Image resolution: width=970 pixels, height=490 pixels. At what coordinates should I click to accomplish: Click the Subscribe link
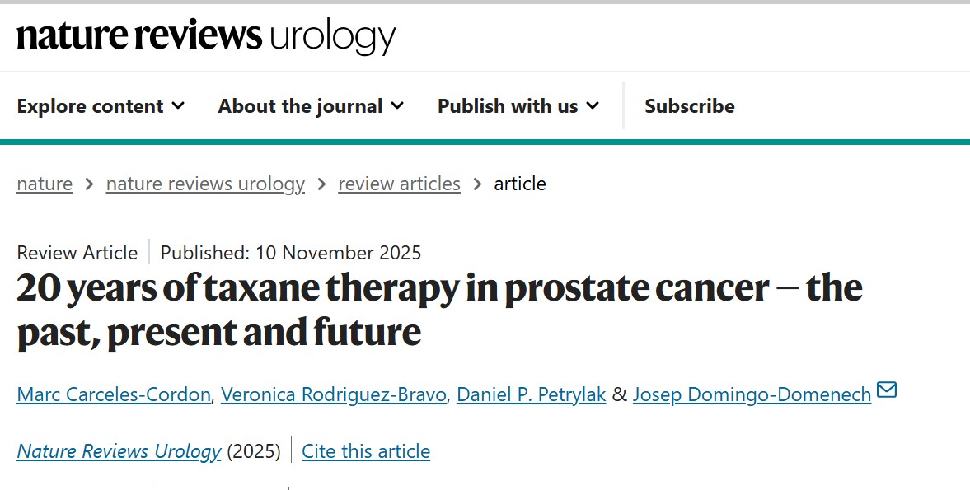click(x=690, y=105)
